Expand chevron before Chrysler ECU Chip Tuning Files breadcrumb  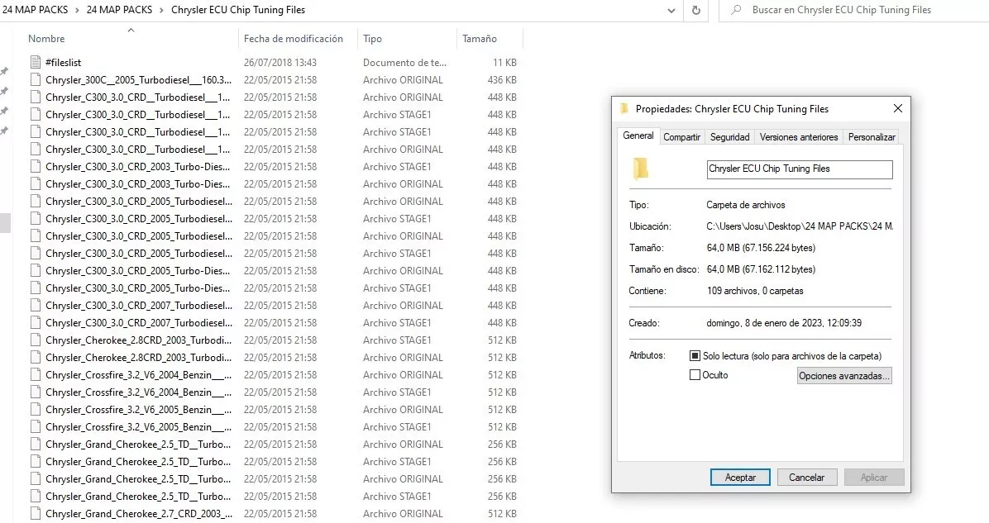click(x=162, y=10)
